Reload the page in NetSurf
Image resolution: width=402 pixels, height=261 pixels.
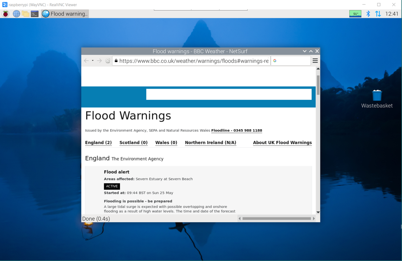click(108, 61)
